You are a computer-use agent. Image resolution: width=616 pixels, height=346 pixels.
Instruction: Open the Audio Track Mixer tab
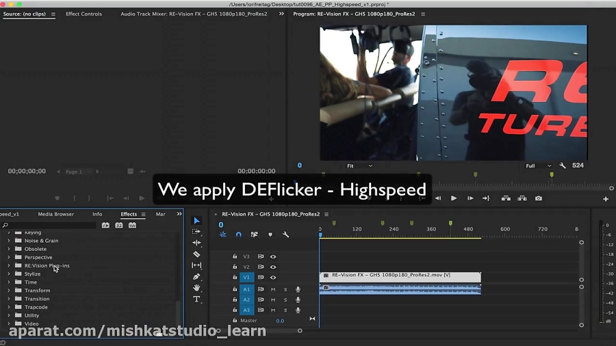click(194, 14)
